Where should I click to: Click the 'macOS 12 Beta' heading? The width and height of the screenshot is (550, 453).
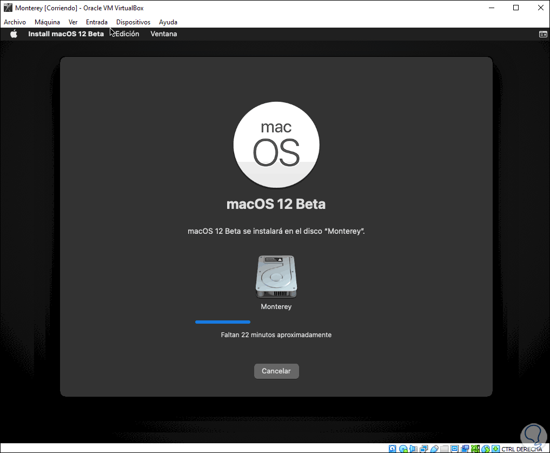tap(276, 204)
